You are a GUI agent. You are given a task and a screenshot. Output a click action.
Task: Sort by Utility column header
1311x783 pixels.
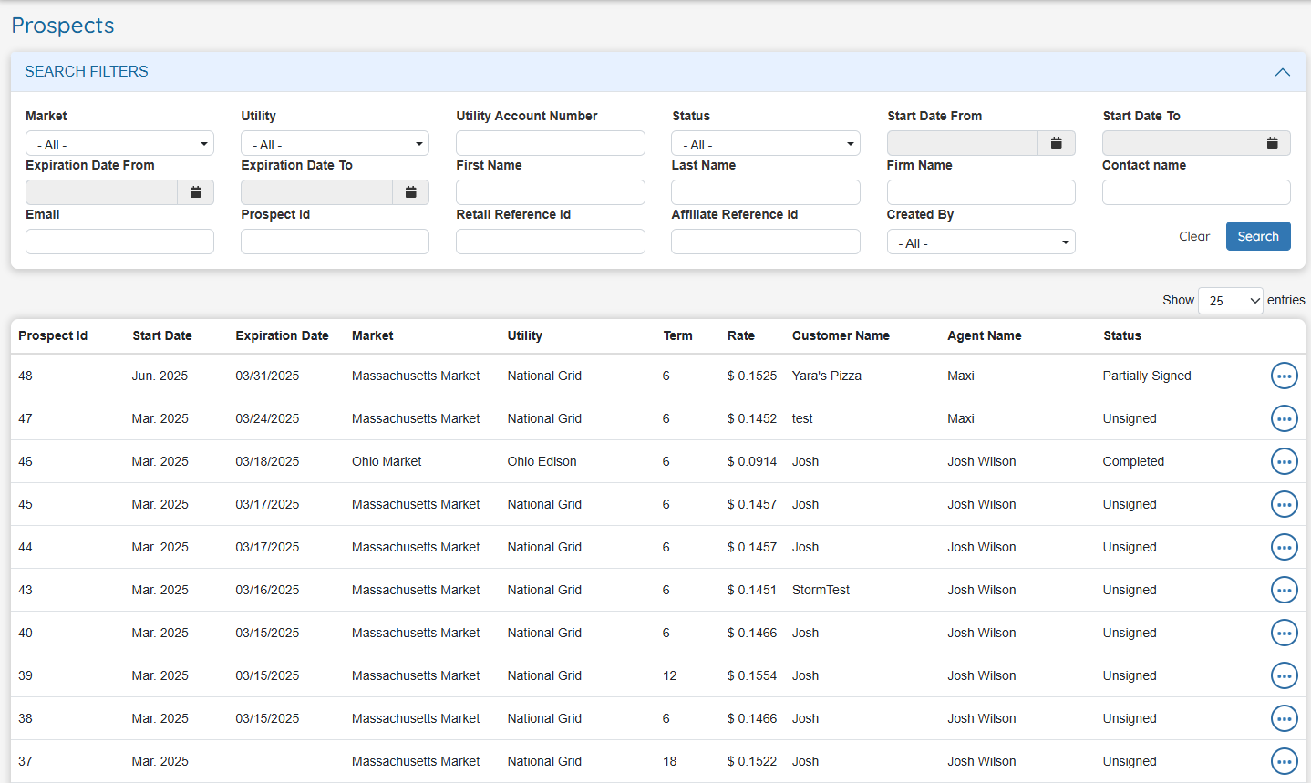point(525,335)
